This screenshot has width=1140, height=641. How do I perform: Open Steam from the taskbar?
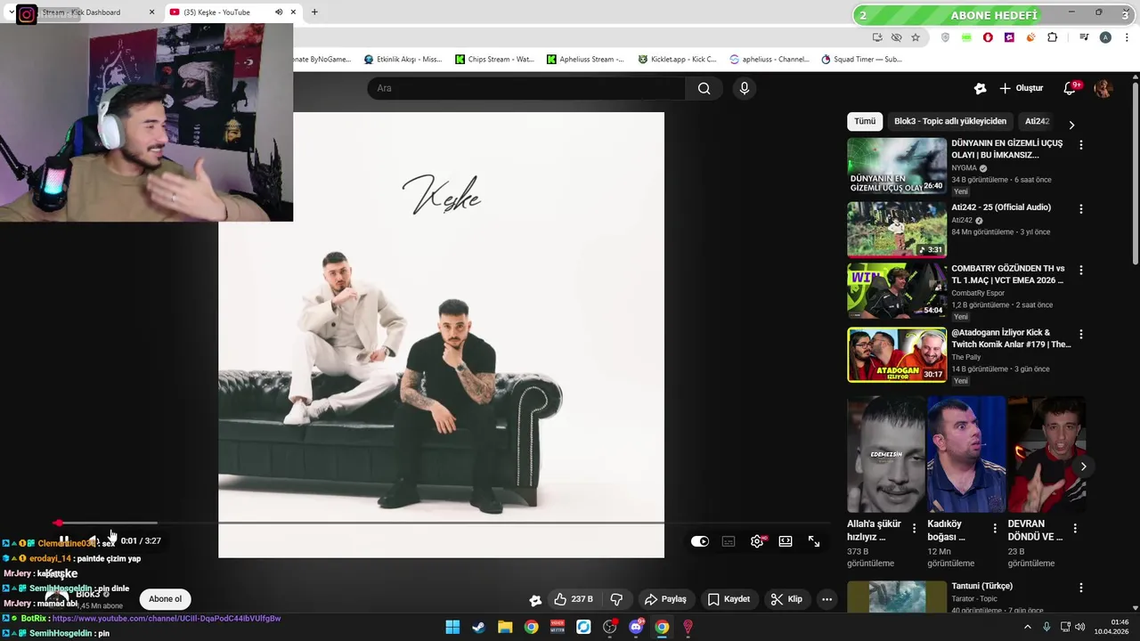coord(478,627)
